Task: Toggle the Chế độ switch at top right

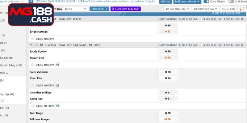Action: click(231, 2)
